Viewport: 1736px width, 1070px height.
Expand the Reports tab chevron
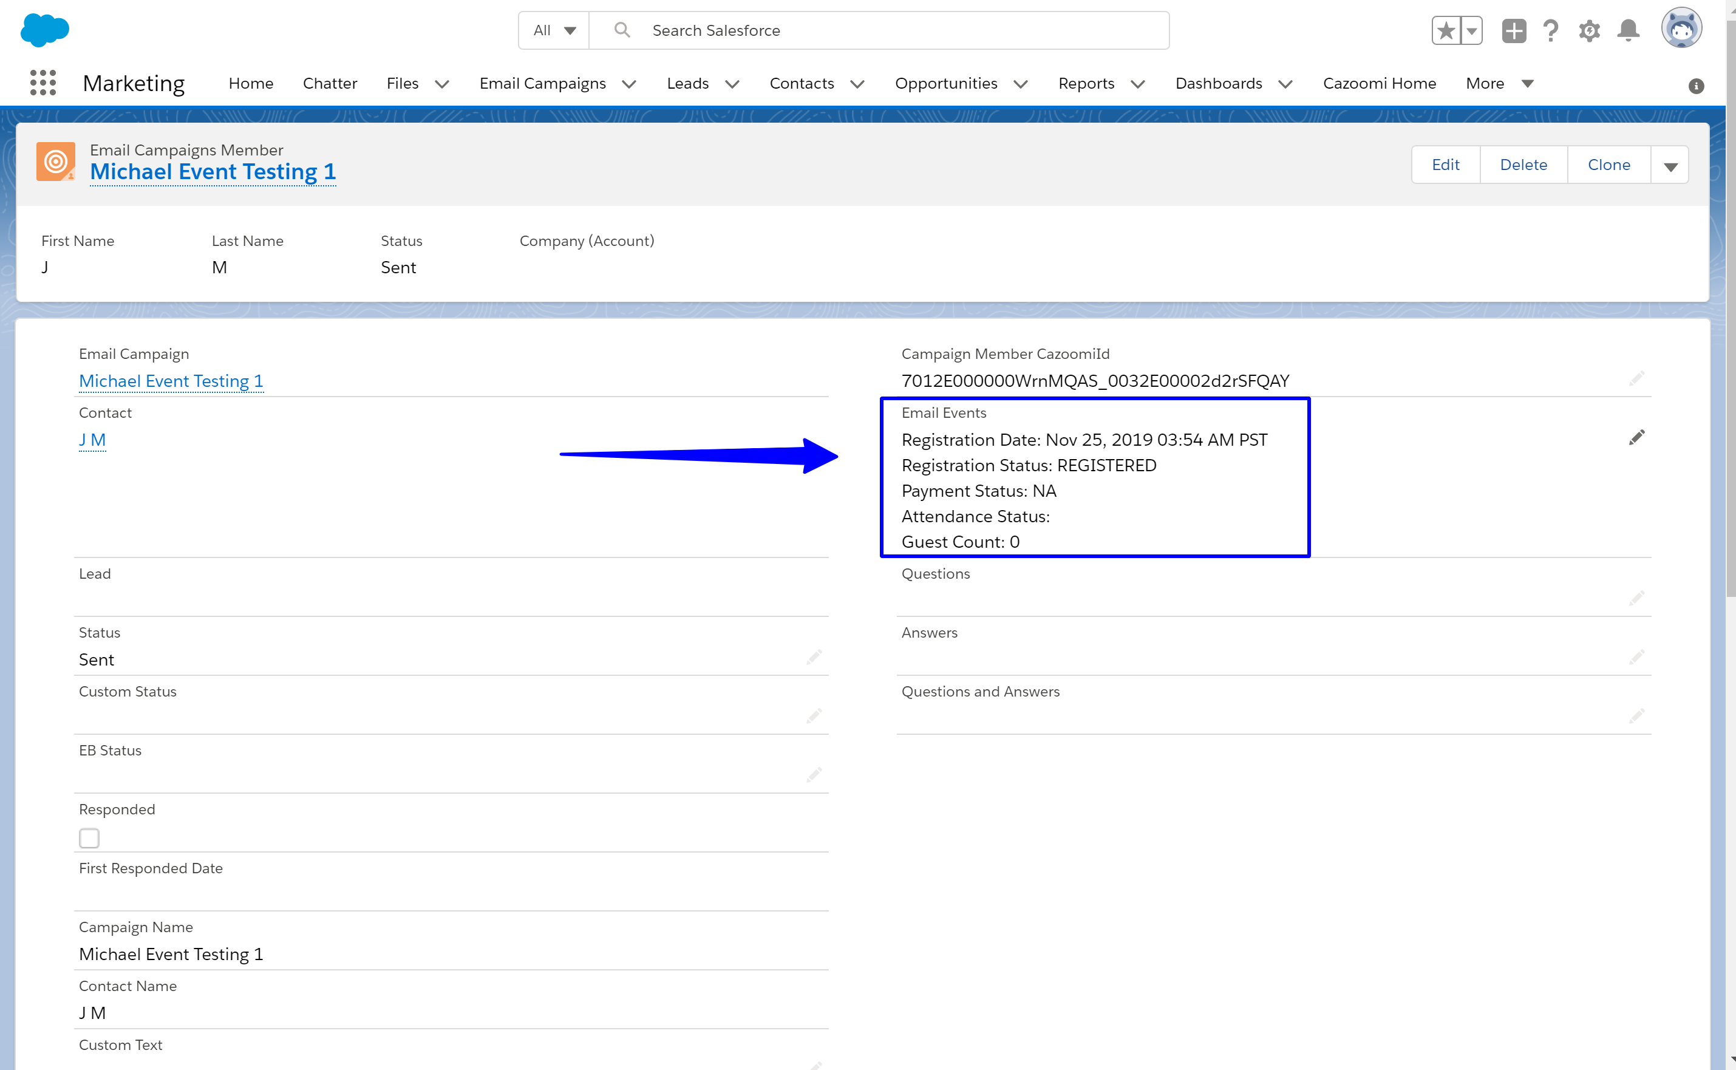(1137, 84)
